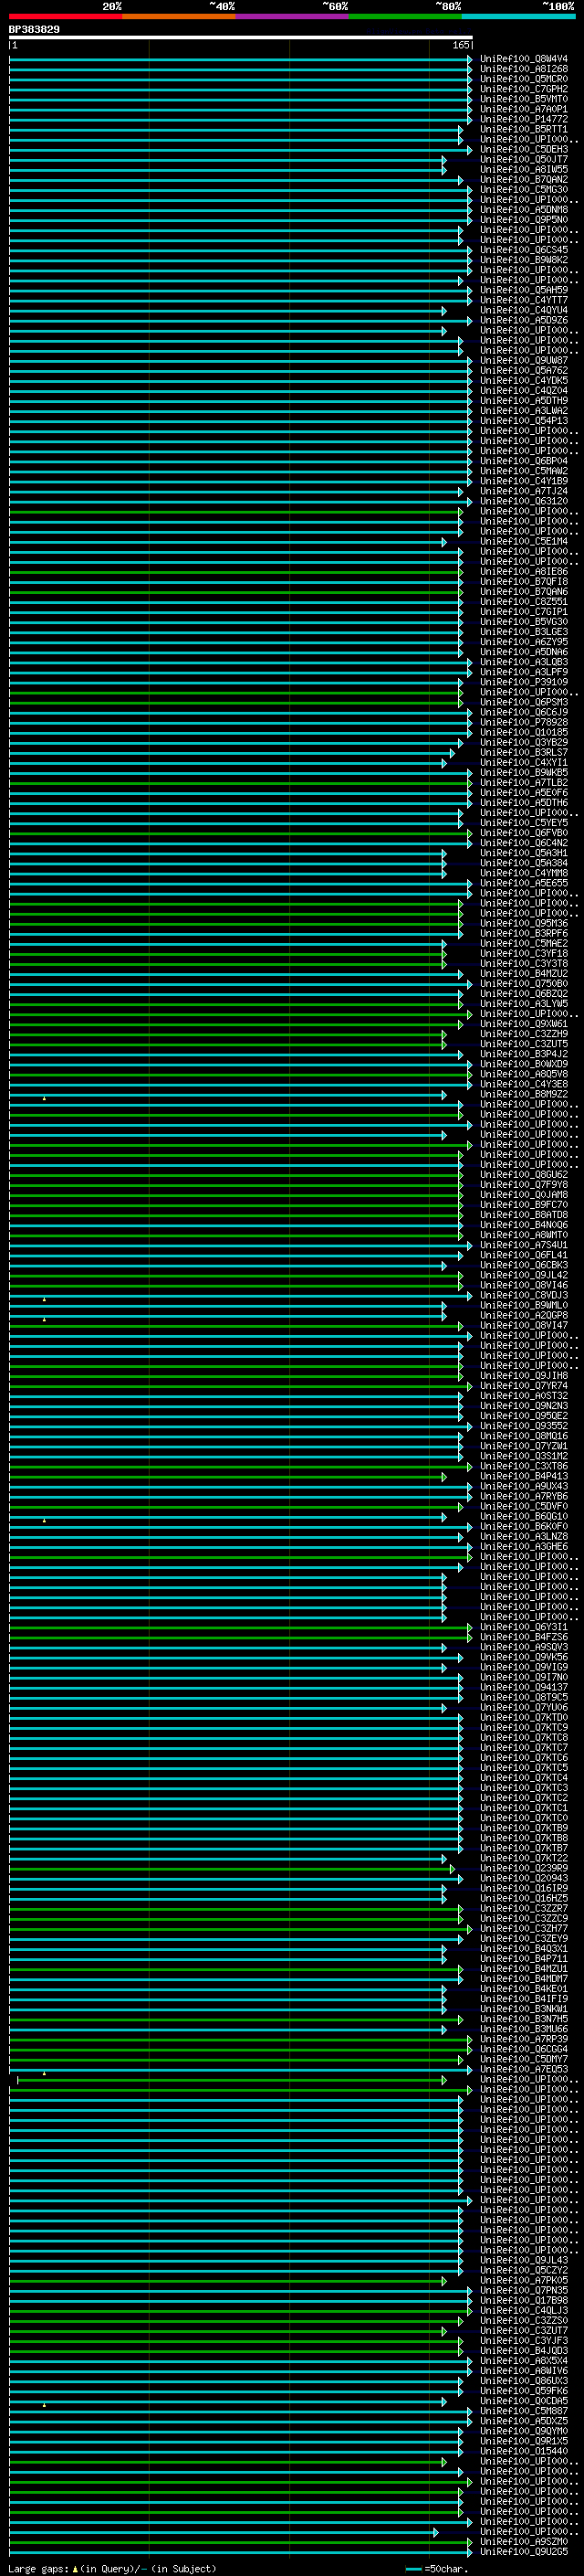
Task: Click the green ~80% identity legend segment
Action: point(404,16)
